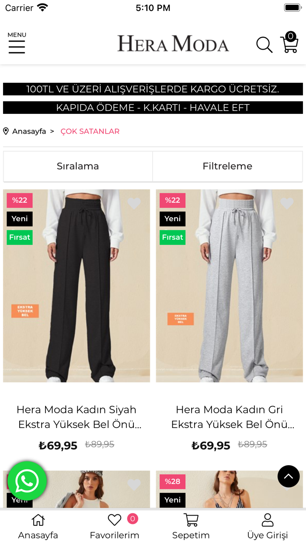This screenshot has height=545, width=306.
Task: Tap the Üye Girişi profile icon
Action: tap(267, 520)
